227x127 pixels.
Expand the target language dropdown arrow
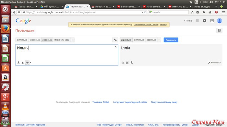tap(159, 40)
